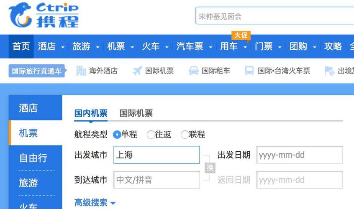Open the 国际机票 link in sub-navigation
Image resolution: width=354 pixels, height=209 pixels.
pos(159,71)
